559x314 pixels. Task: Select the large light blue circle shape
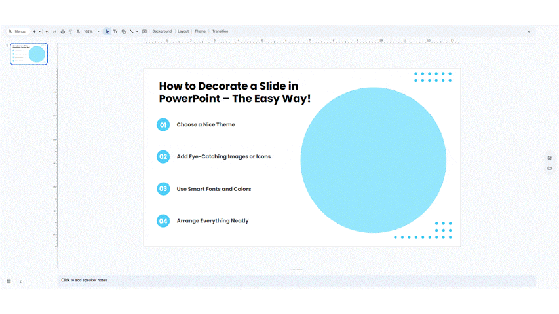374,160
